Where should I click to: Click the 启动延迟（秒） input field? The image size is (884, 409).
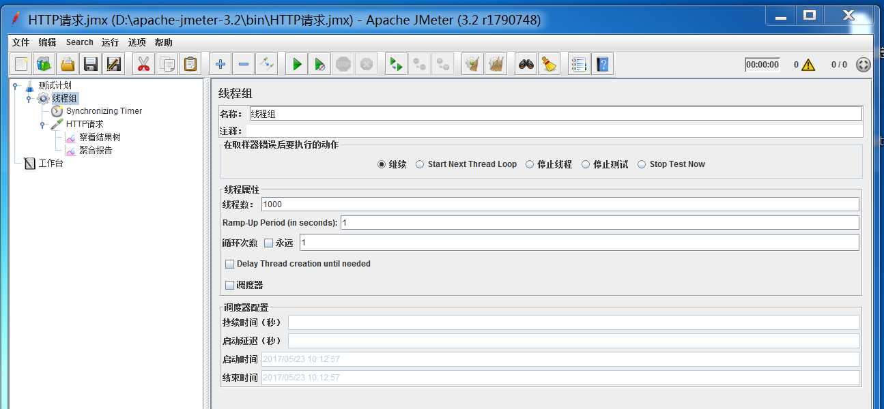coord(574,341)
